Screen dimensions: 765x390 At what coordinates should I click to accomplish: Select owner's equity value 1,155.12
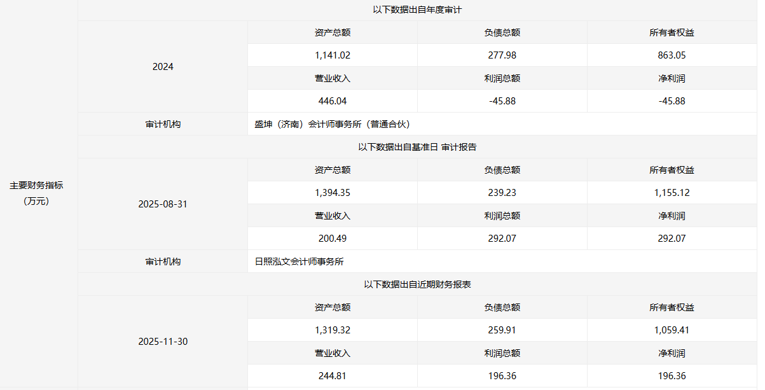click(x=672, y=193)
